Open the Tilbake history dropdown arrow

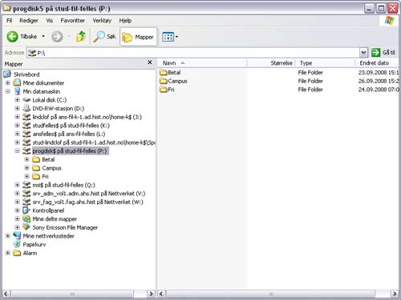43,36
